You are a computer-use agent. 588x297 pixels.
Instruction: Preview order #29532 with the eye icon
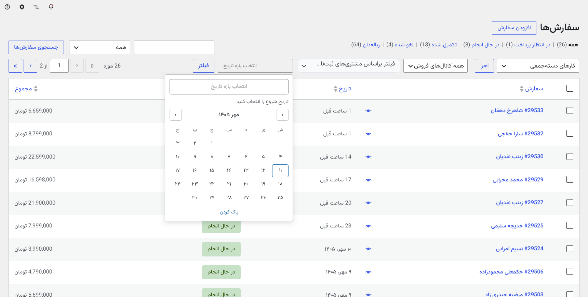[368, 134]
